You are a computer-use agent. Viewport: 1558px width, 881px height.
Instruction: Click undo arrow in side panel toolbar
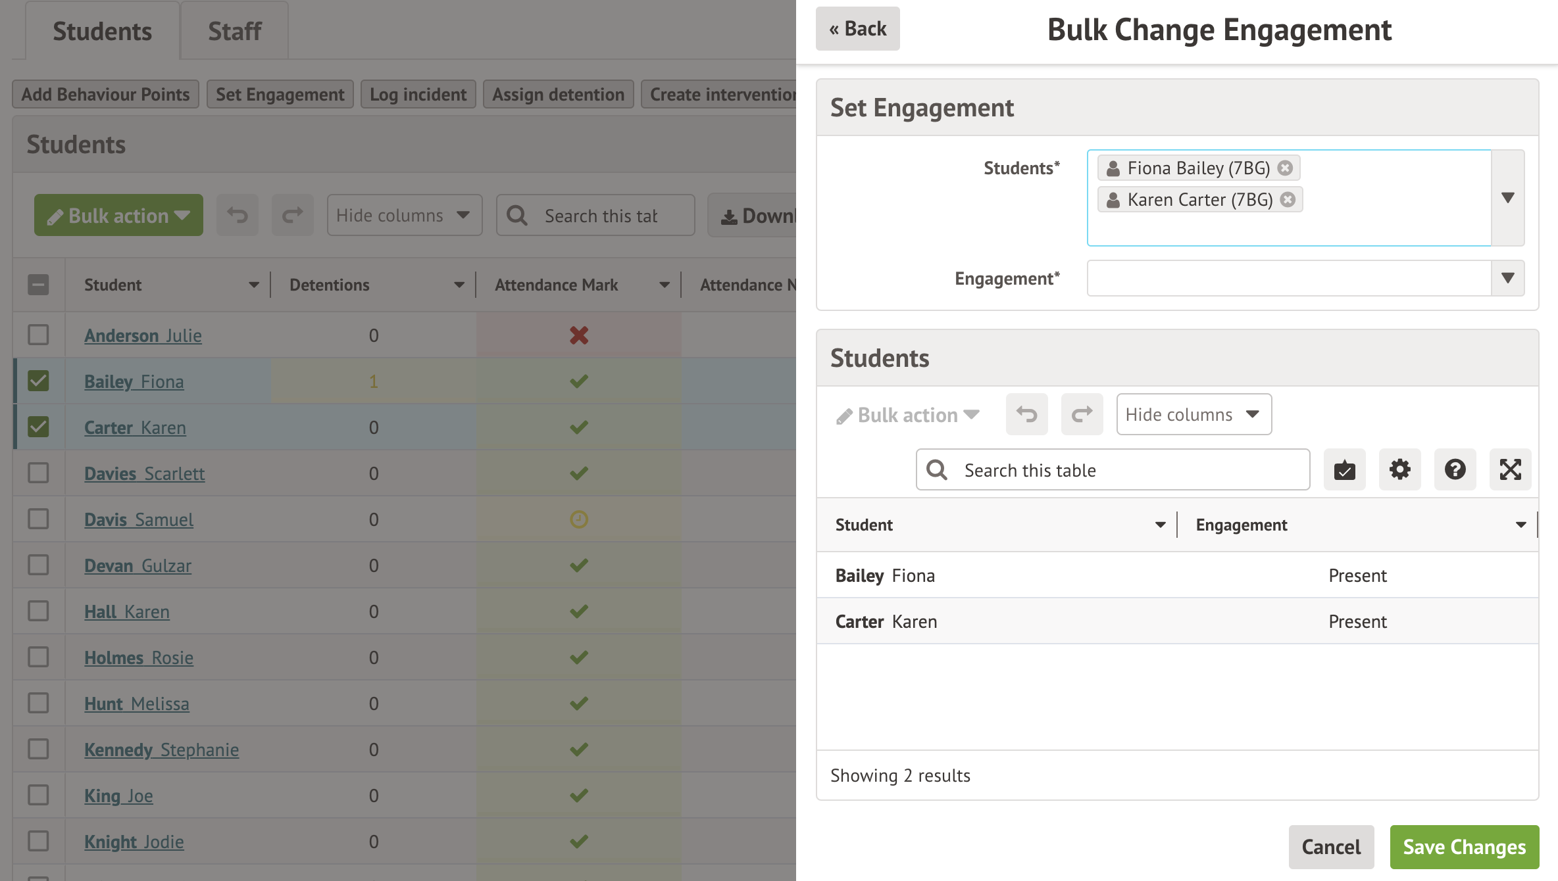click(1026, 414)
